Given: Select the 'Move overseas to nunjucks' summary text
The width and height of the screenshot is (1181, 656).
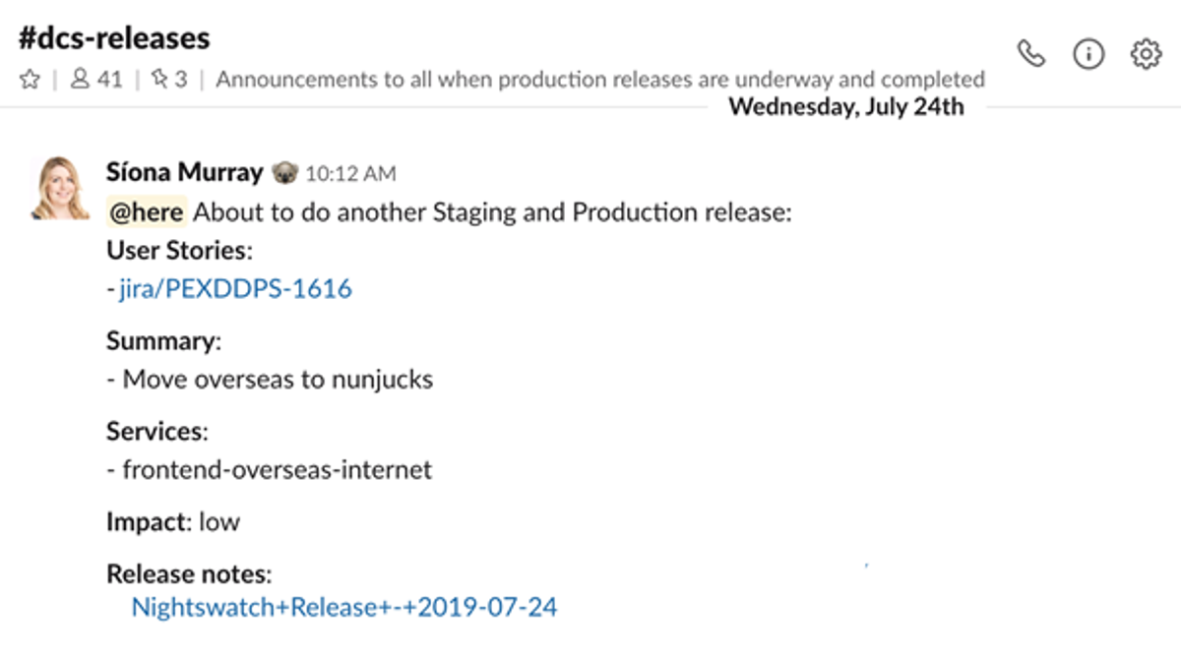Looking at the screenshot, I should click(278, 379).
